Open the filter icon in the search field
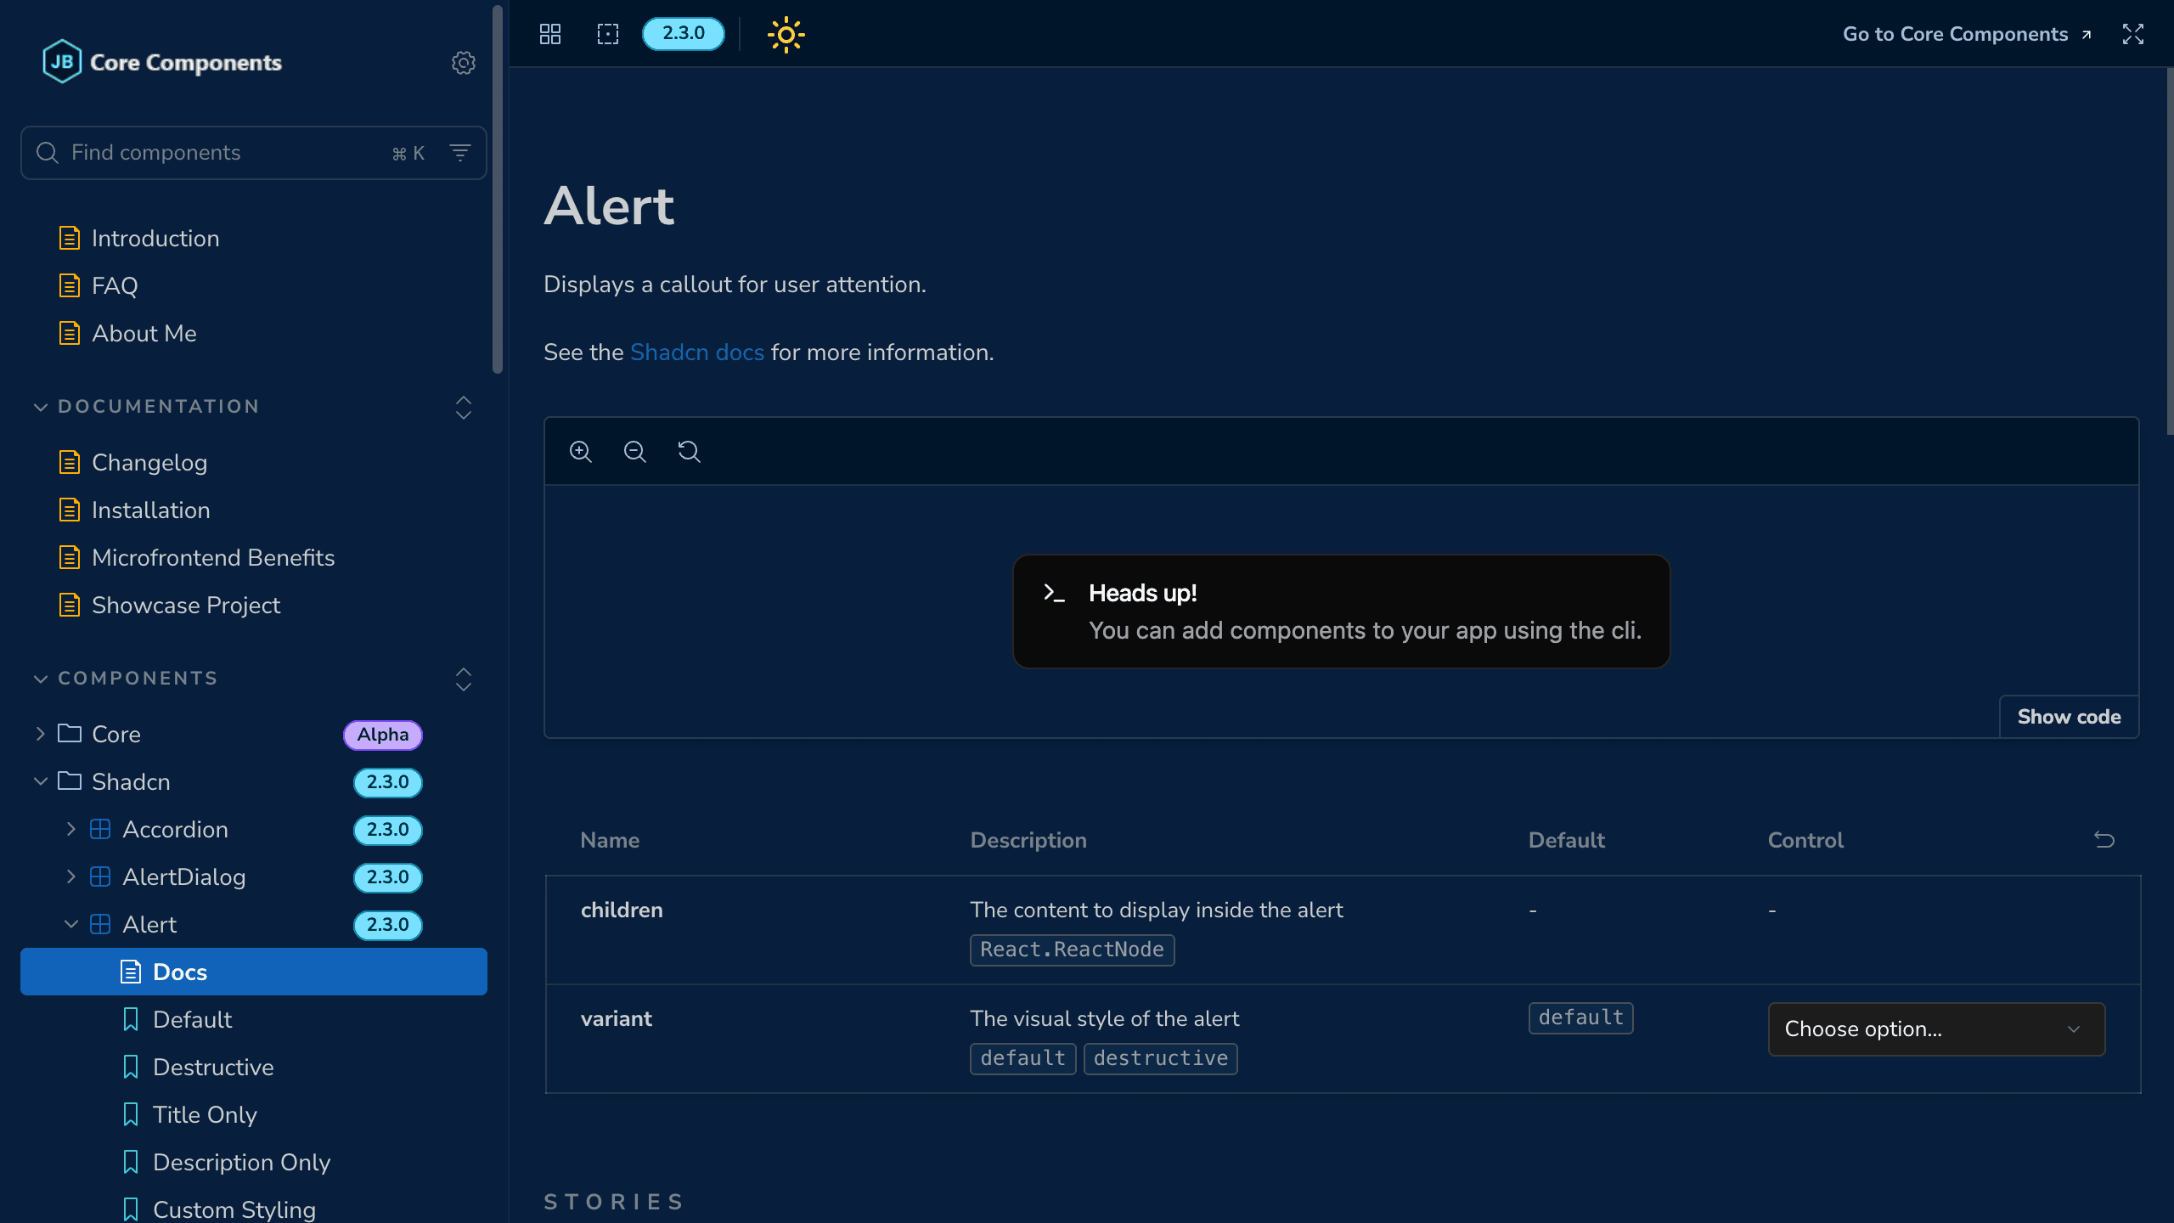Screen dimensions: 2174x1223 [459, 152]
